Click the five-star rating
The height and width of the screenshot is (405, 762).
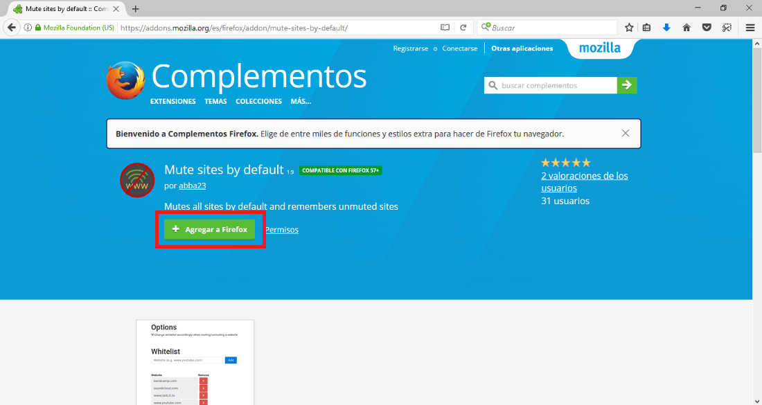(566, 163)
